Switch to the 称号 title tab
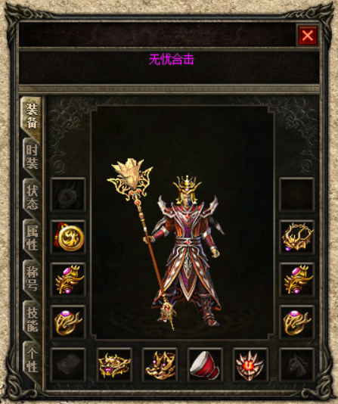This screenshot has height=404, width=338. [x=32, y=278]
